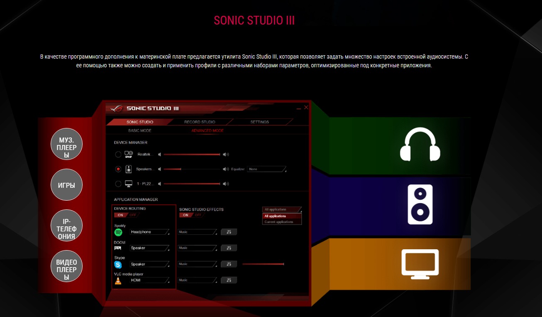Viewport: 542px width, 317px height.
Task: Click the large headphones icon on green panel
Action: [x=420, y=144]
